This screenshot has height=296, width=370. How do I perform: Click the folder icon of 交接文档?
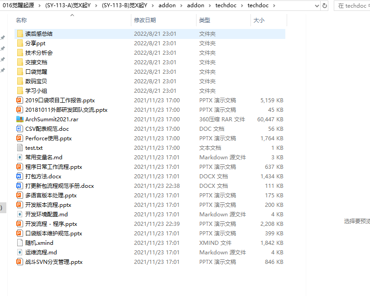coord(20,62)
